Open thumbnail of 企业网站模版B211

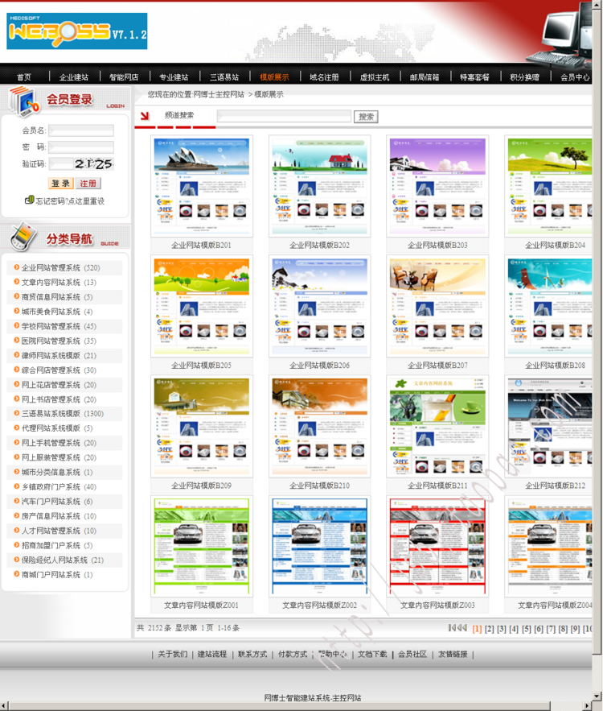click(x=437, y=426)
